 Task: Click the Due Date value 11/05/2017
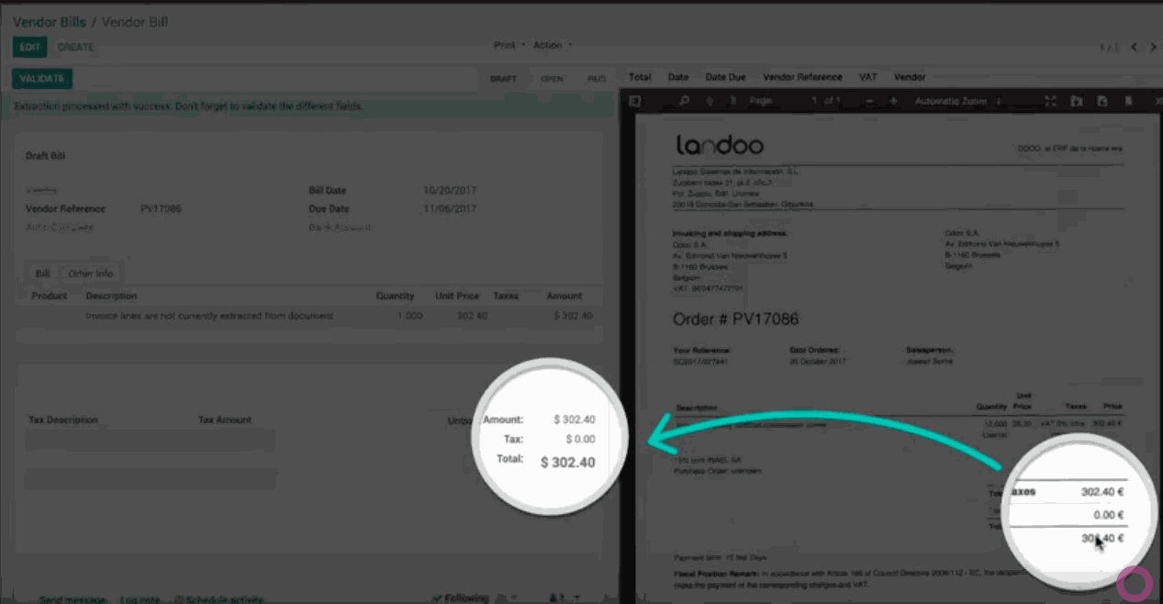[450, 208]
